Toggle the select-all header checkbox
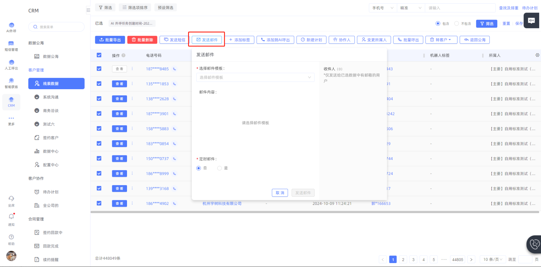The height and width of the screenshot is (267, 541). 99,55
